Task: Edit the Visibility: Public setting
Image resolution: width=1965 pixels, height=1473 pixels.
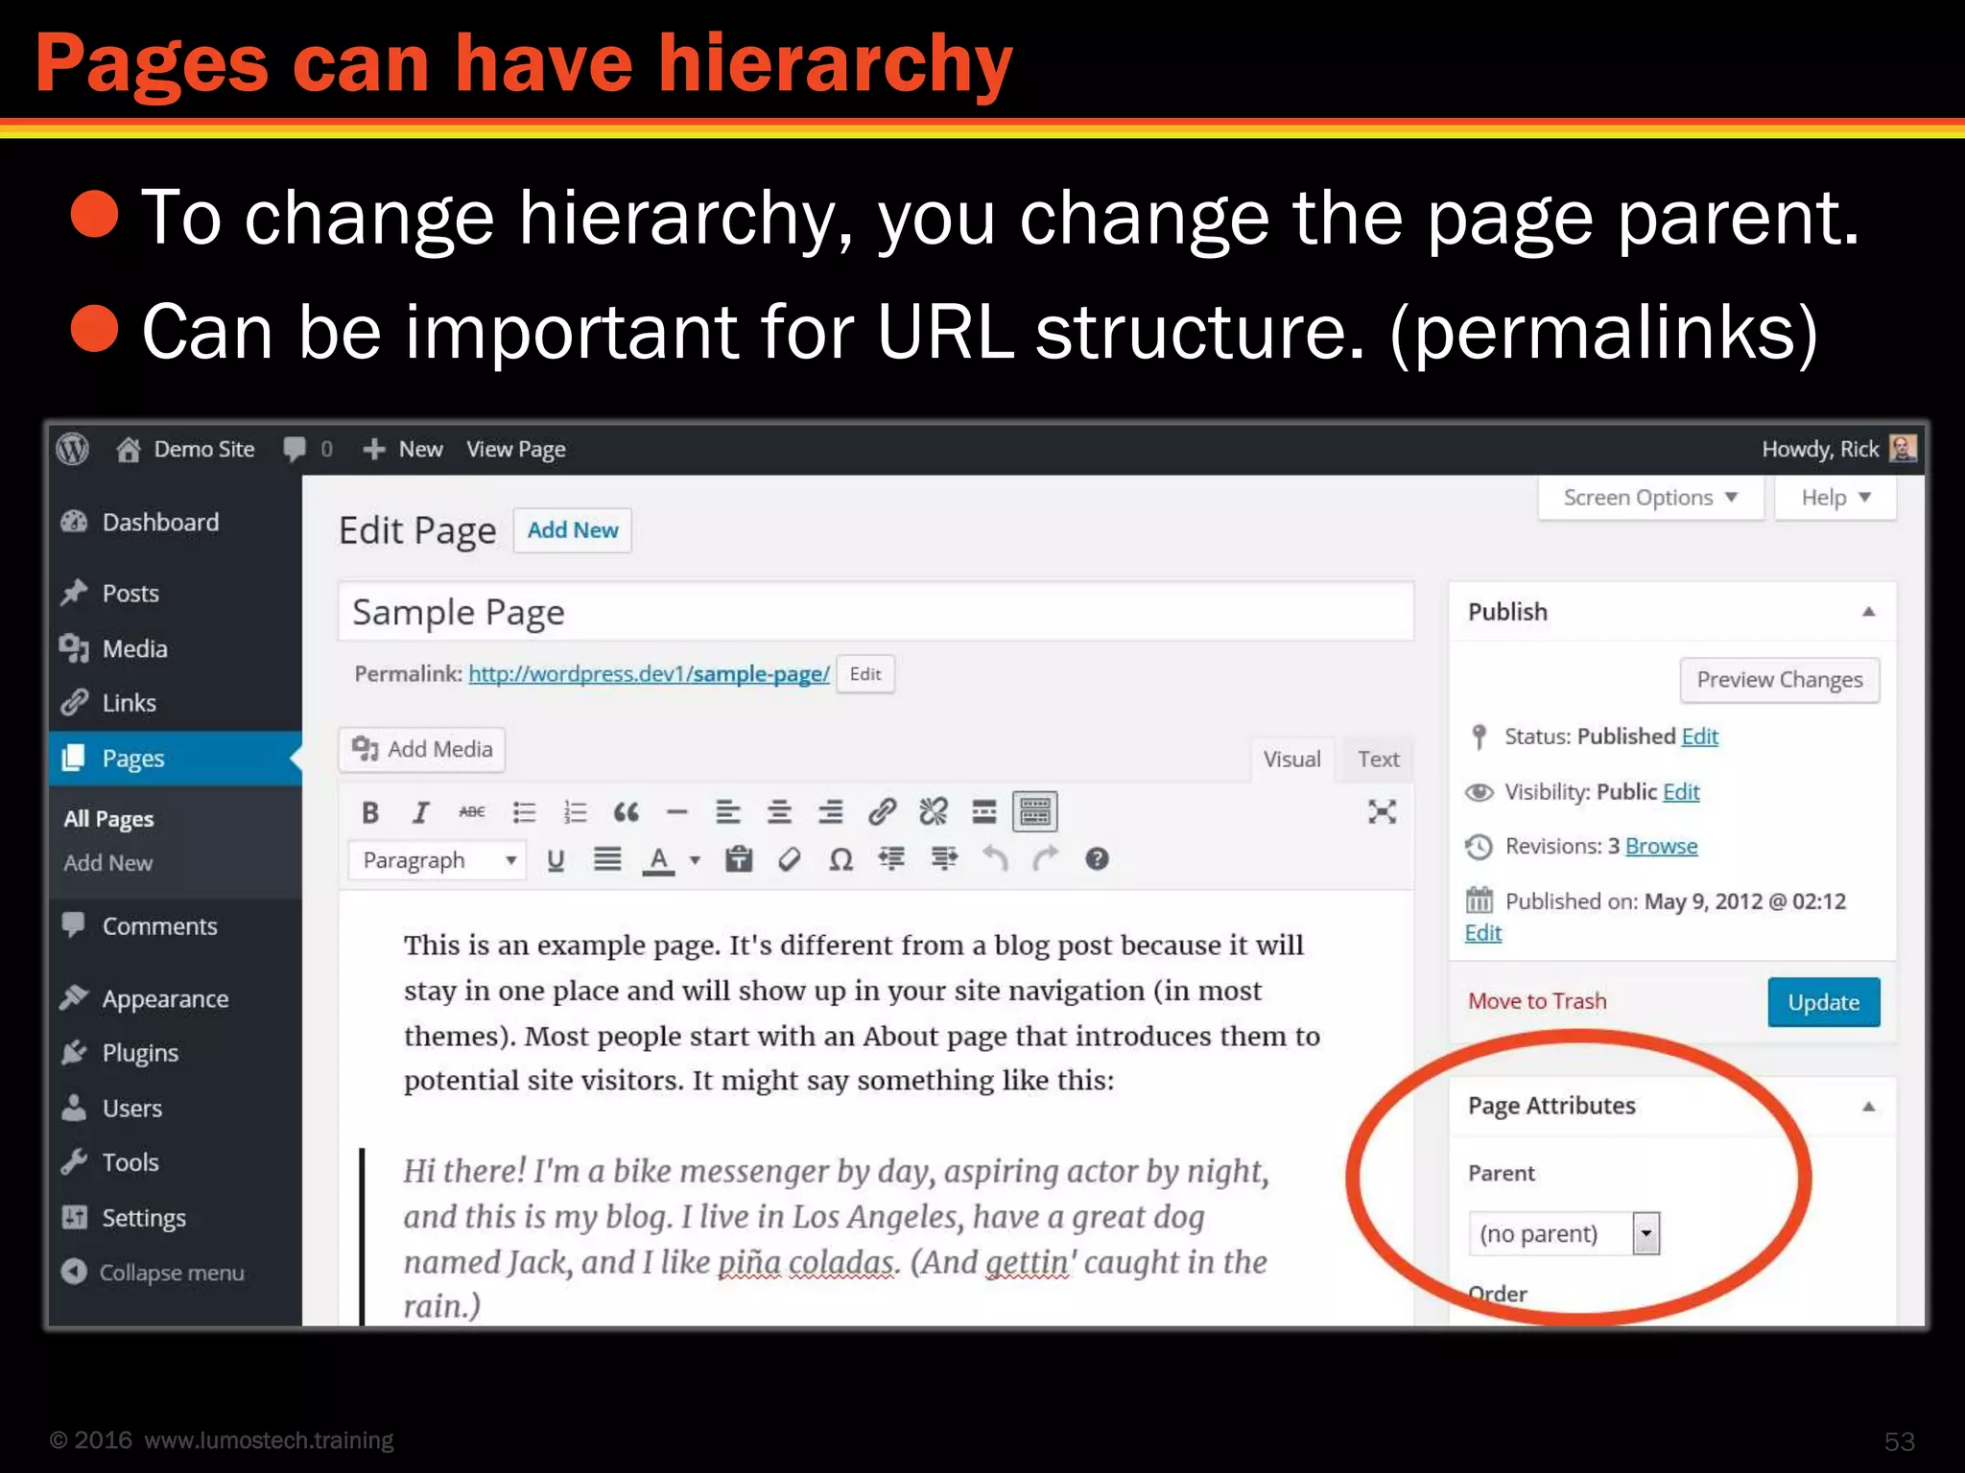Action: [1681, 792]
